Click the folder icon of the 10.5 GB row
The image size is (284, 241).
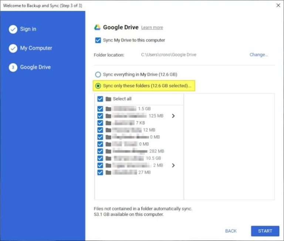coord(108,158)
